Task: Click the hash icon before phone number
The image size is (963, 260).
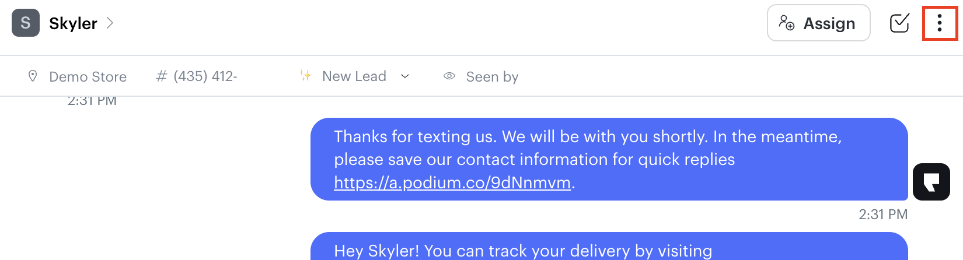Action: (162, 76)
